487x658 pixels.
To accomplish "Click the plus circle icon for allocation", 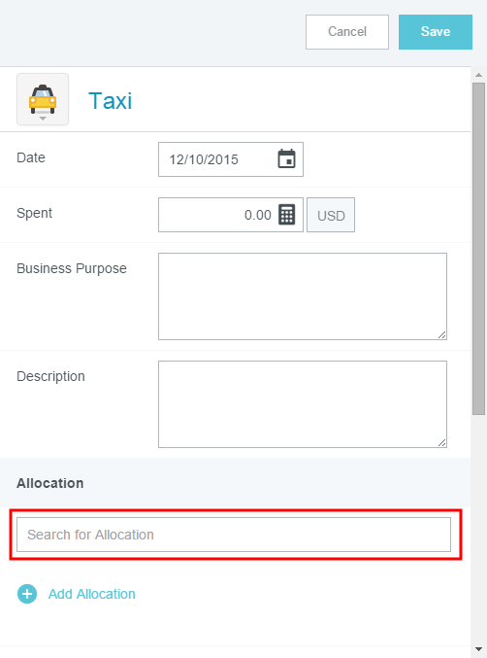I will [27, 594].
